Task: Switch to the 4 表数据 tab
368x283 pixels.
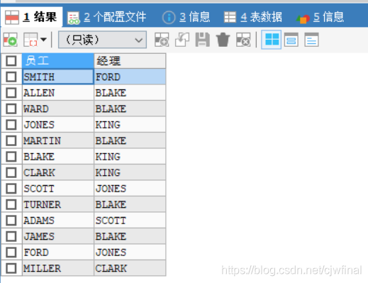Action: [252, 18]
